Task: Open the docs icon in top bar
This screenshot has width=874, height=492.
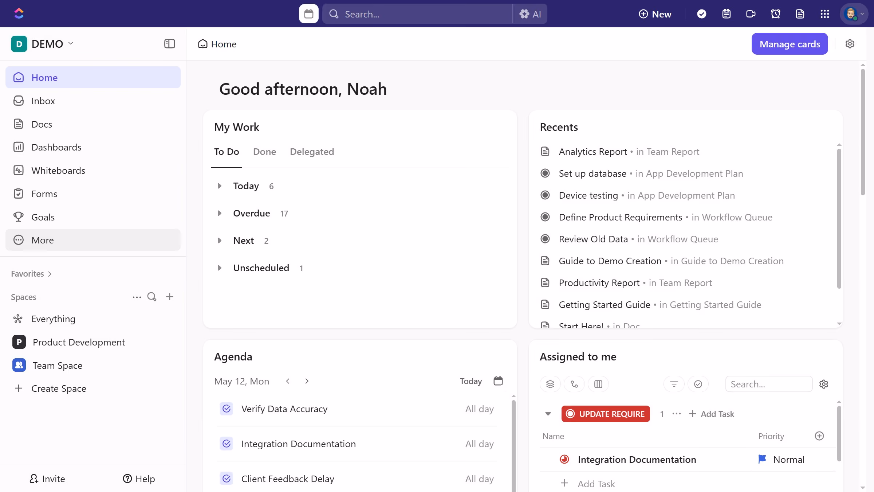Action: (800, 14)
